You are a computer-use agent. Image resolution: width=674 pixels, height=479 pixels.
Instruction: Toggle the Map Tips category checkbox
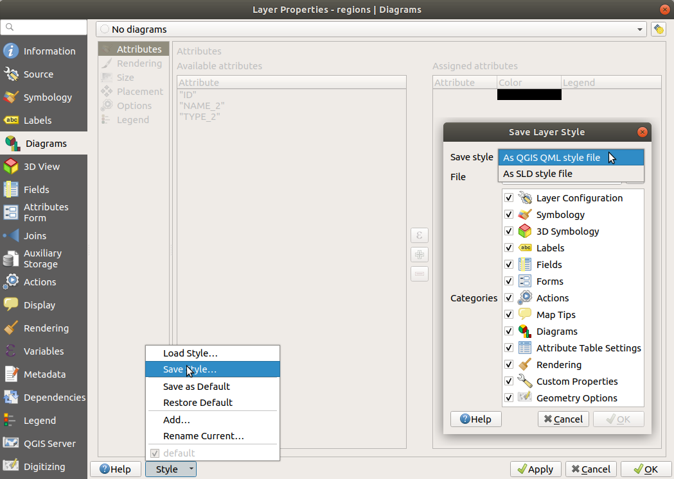tap(509, 315)
